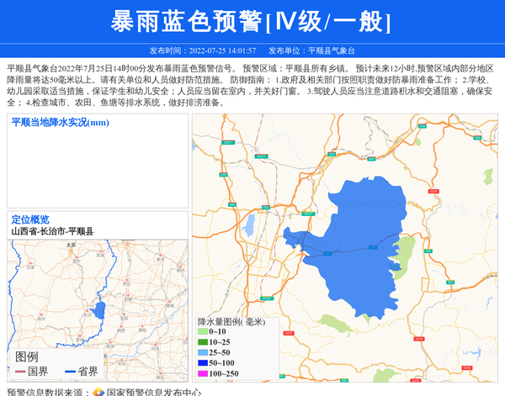Click the blue 省界 legend line

(70, 372)
